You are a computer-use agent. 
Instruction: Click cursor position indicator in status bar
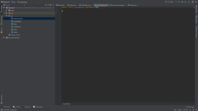[x=175, y=110]
